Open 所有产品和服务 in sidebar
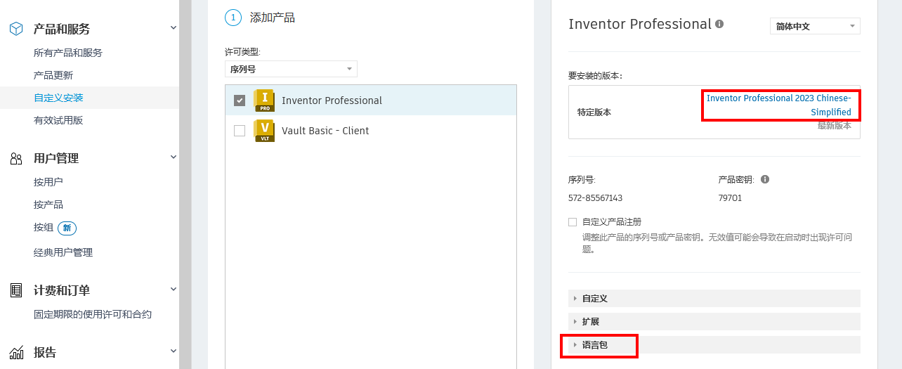 pos(68,53)
